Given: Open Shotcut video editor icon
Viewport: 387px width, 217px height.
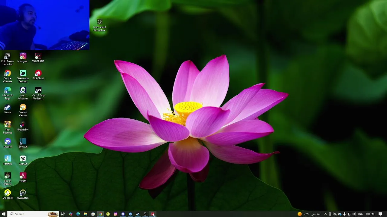Looking at the screenshot, I should tap(23, 143).
